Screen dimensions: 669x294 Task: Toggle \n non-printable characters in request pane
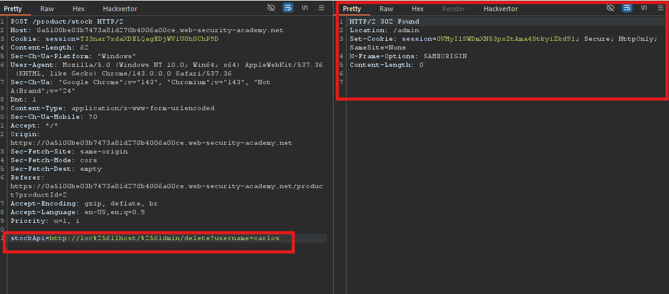coord(305,7)
